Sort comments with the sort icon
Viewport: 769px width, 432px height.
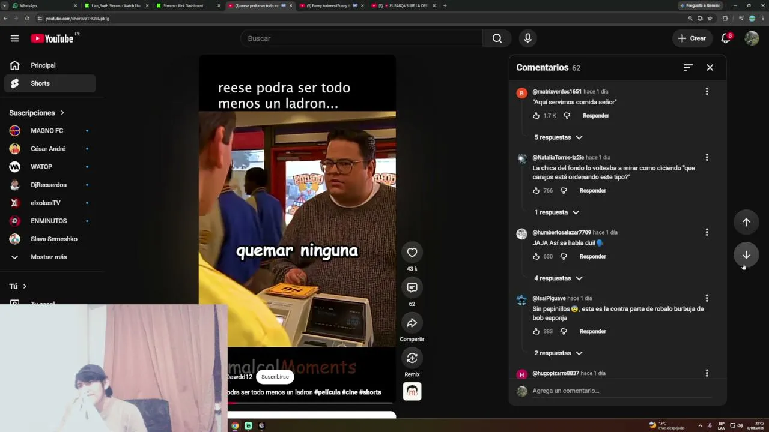point(688,68)
